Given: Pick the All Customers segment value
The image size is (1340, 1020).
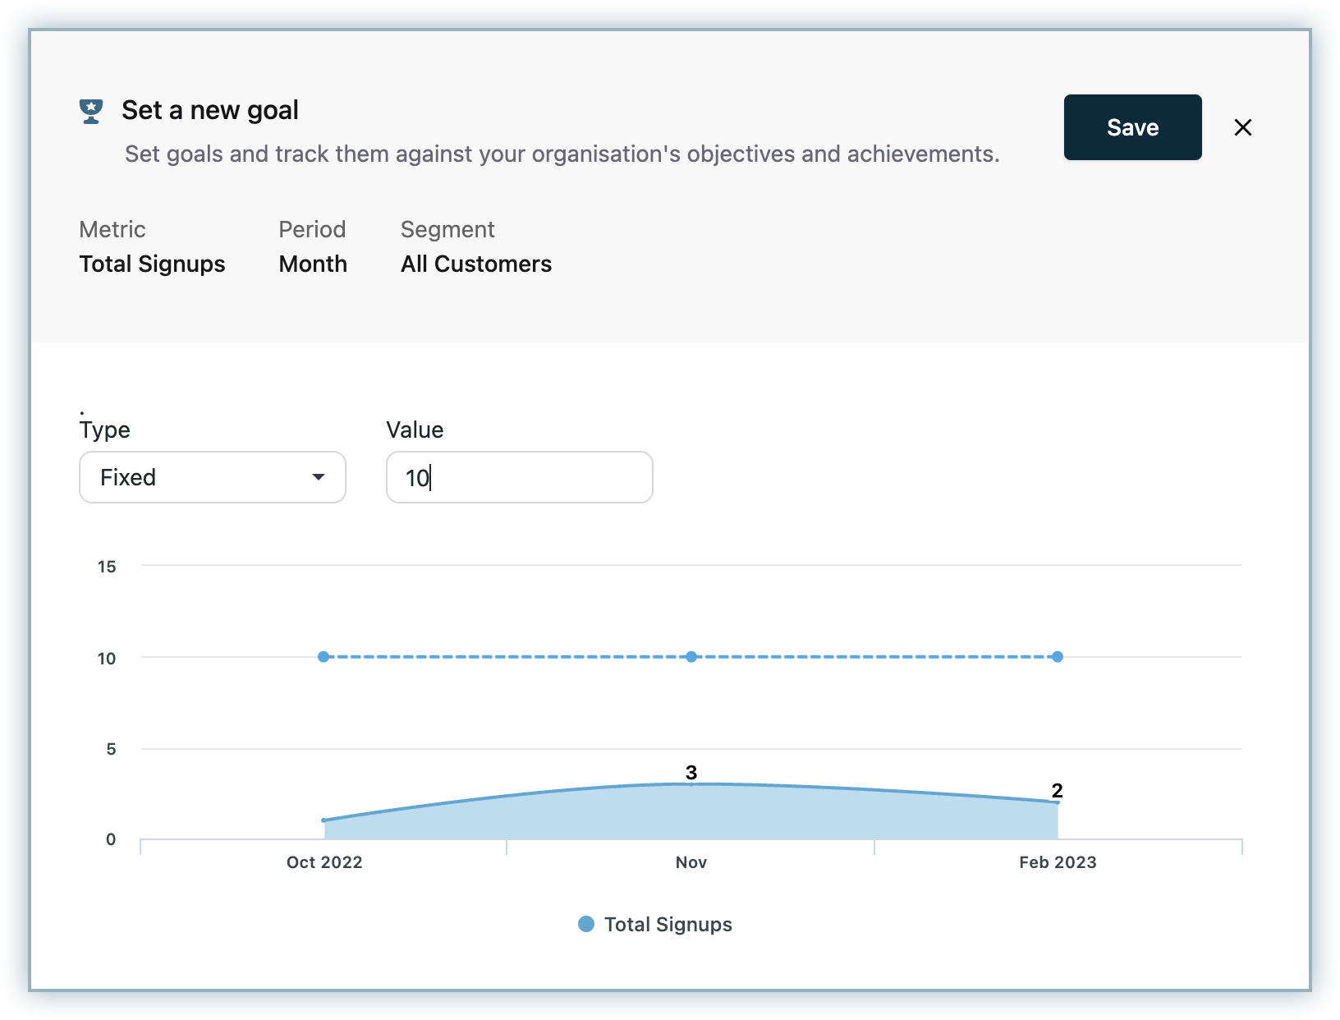Looking at the screenshot, I should click(x=475, y=264).
